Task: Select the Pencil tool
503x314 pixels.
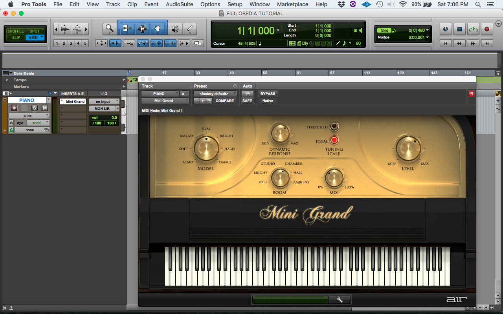Action: click(190, 29)
